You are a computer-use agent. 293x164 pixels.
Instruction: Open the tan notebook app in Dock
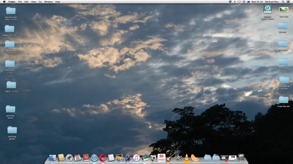[x=61, y=158]
